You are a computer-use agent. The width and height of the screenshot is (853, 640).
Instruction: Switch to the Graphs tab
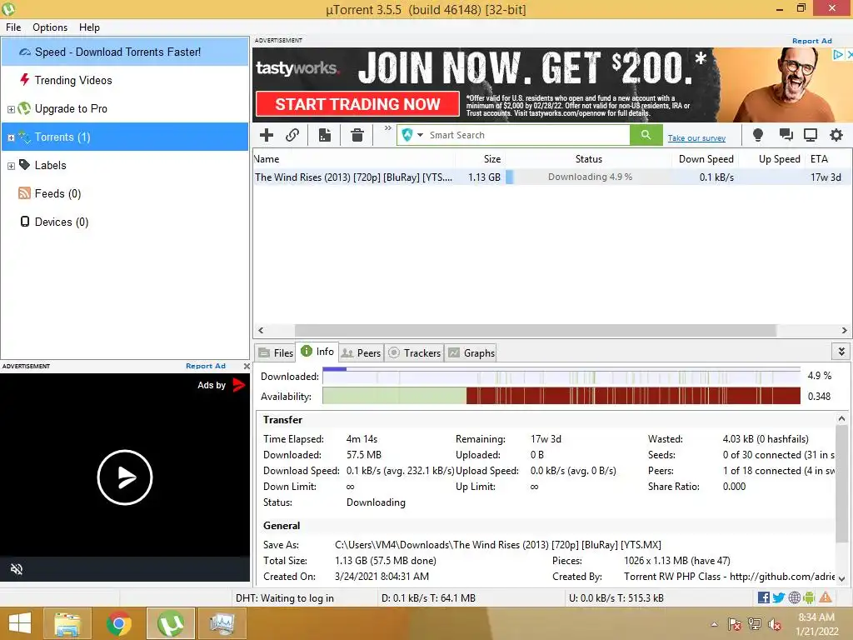point(471,353)
